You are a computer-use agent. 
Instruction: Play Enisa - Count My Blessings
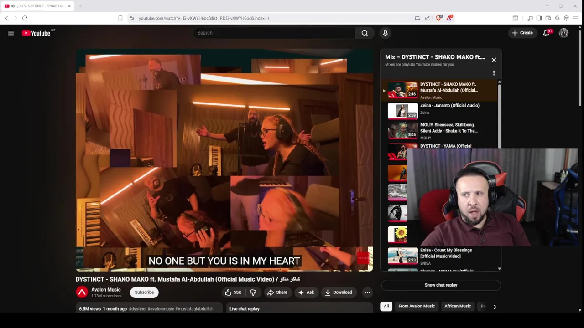tap(438, 256)
